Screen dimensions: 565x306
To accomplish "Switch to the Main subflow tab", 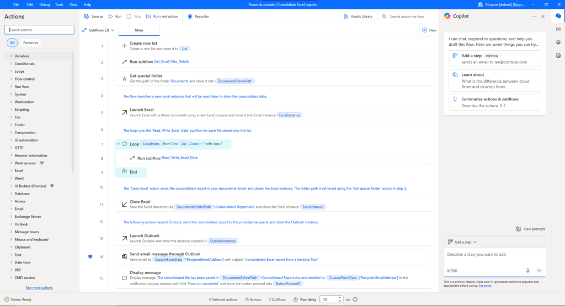I will point(139,30).
